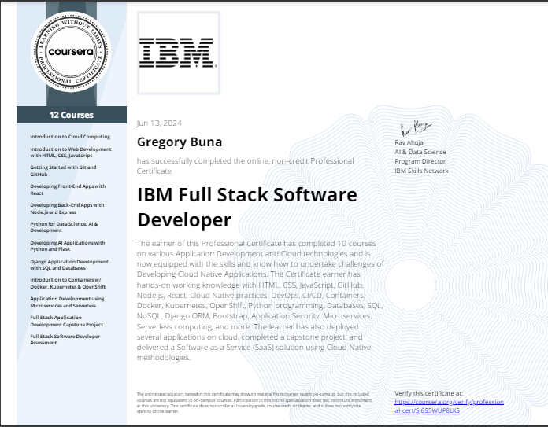Click Developing Front-End Apps with React
The height and width of the screenshot is (427, 548).
pos(67,190)
